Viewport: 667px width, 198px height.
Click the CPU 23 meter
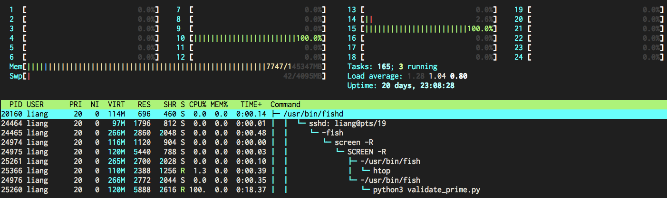590,47
